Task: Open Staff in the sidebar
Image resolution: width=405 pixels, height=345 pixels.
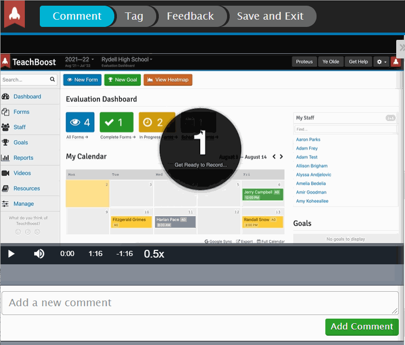Action: (20, 127)
